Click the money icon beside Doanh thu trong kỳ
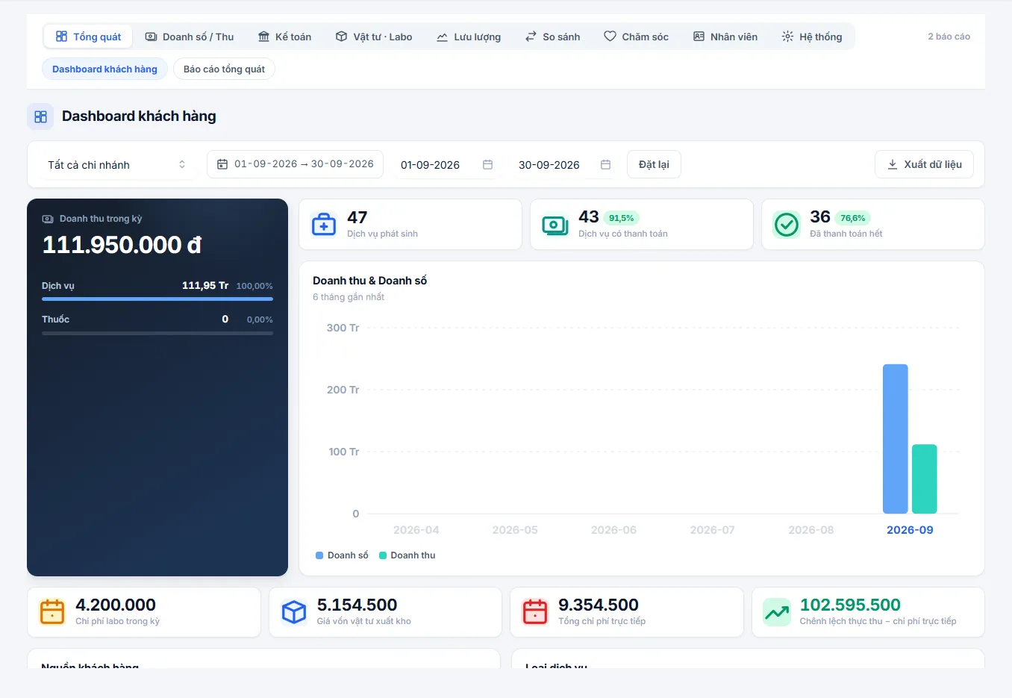 click(x=48, y=219)
